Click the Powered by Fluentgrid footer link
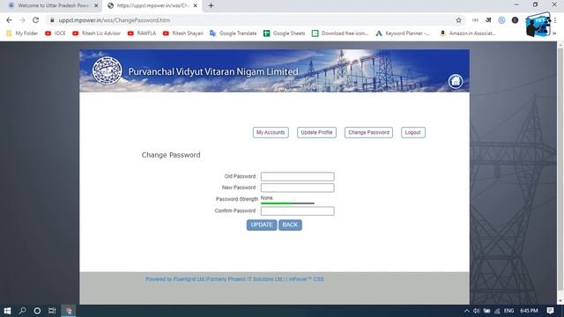Viewport: 564px width, 317px height. coord(234,279)
